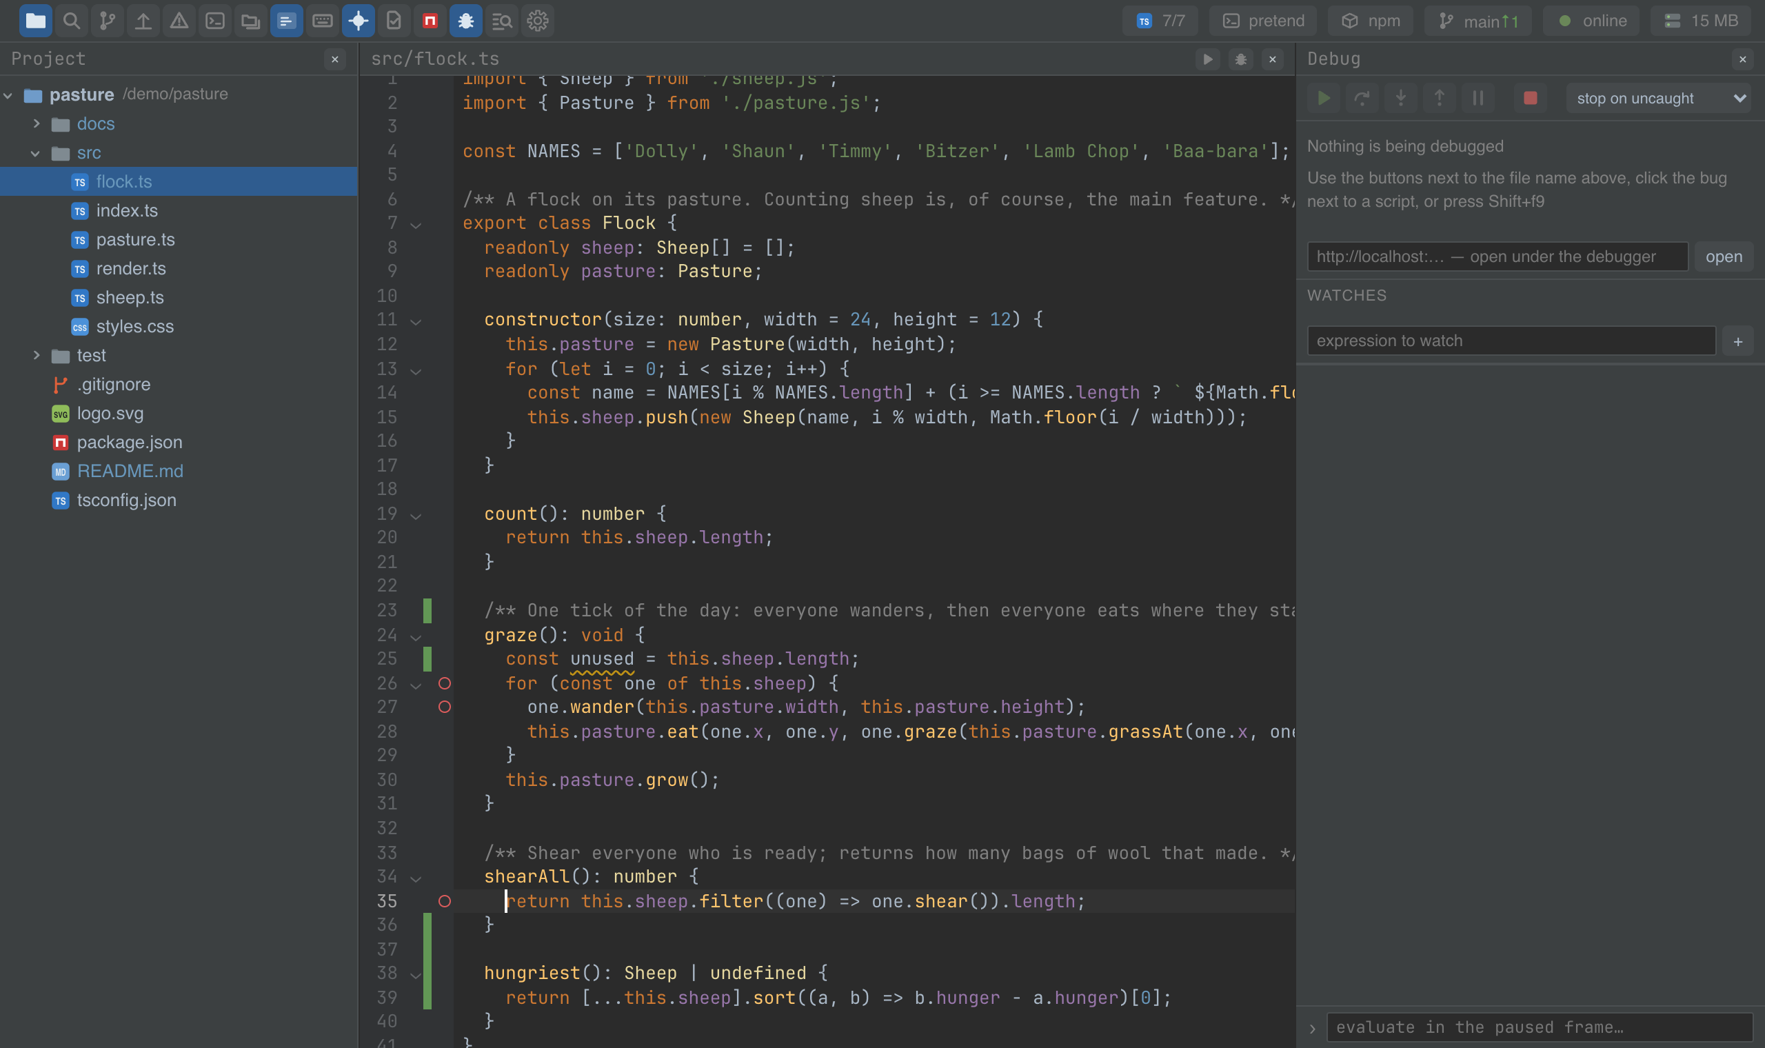Open the search tool in the toolbar
The width and height of the screenshot is (1765, 1048).
click(71, 21)
